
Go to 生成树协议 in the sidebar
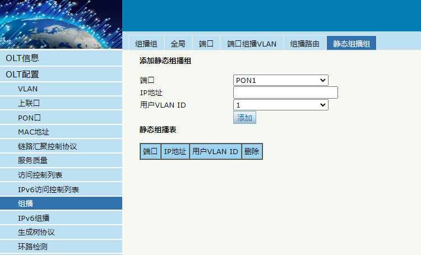(x=61, y=232)
